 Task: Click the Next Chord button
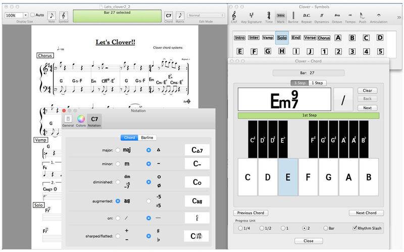(x=366, y=213)
